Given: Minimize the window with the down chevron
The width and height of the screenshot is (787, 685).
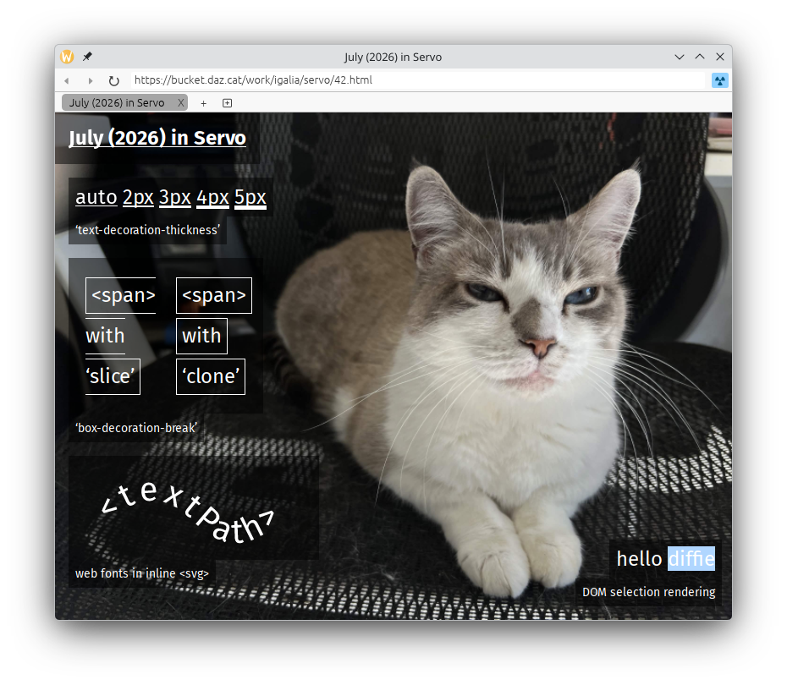Looking at the screenshot, I should tap(680, 57).
